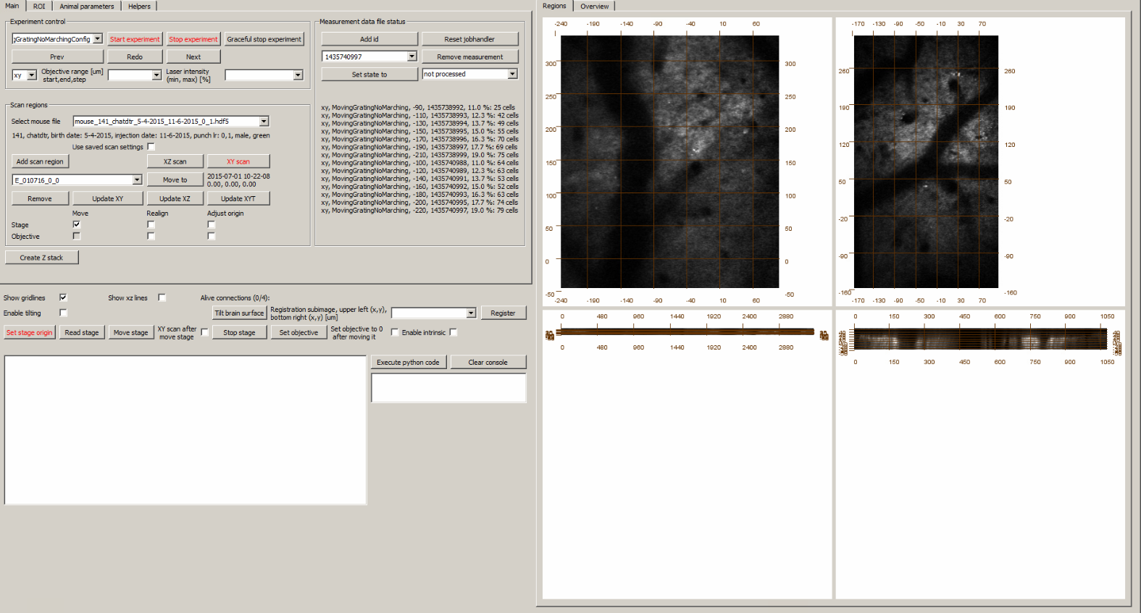Switch to the Overview tab
The width and height of the screenshot is (1141, 613).
coord(594,6)
